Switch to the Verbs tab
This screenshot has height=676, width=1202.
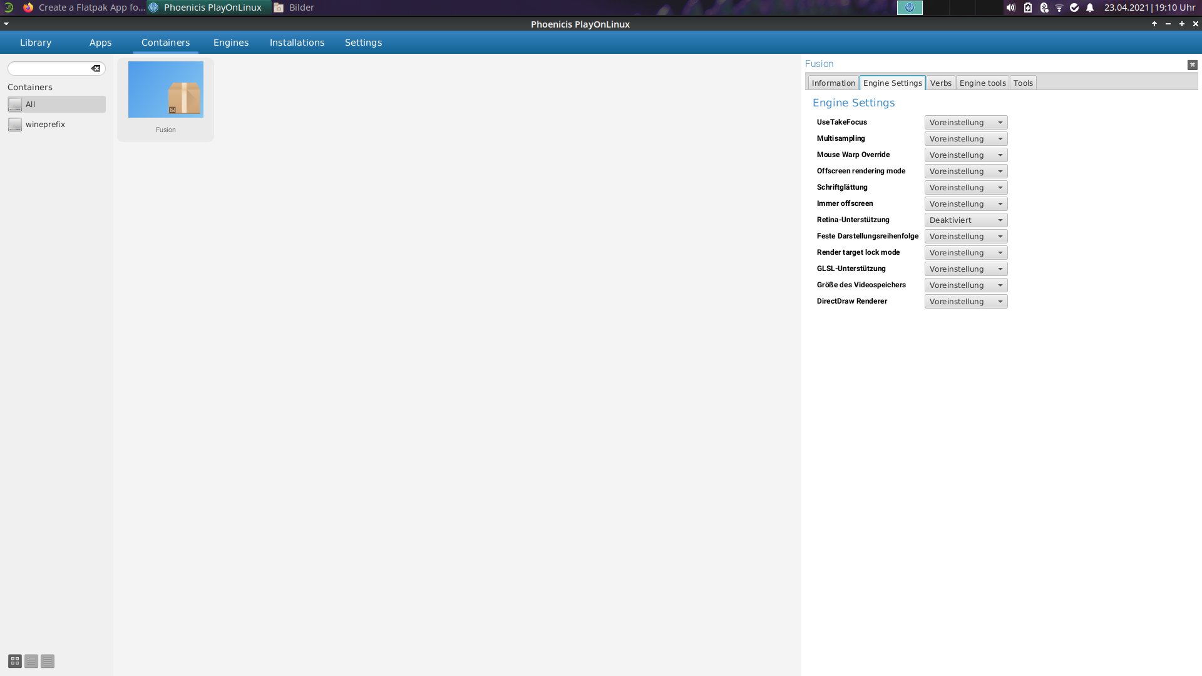940,83
